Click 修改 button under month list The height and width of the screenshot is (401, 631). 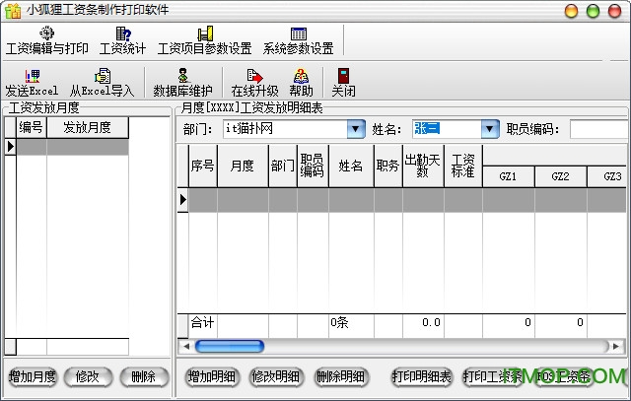[88, 377]
